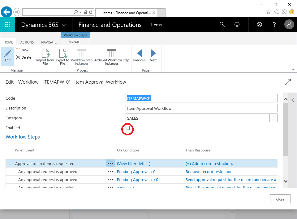Image resolution: width=297 pixels, height=219 pixels.
Task: Expand the dialog to full screen
Action: point(287,82)
